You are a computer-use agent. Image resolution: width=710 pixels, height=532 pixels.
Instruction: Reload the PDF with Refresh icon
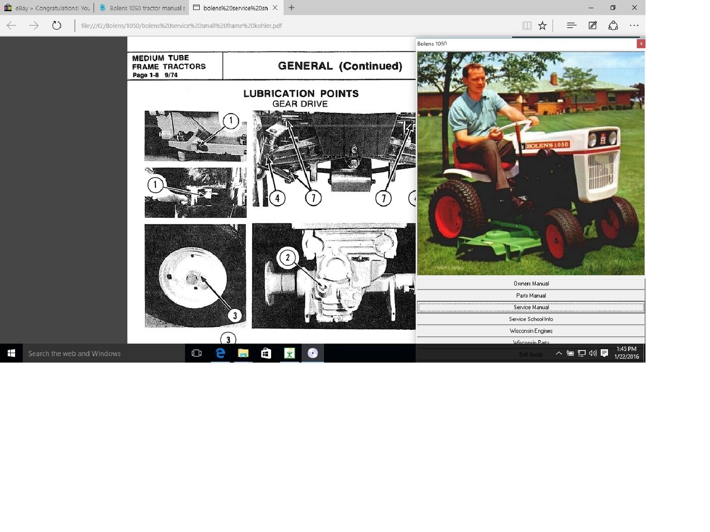click(56, 25)
